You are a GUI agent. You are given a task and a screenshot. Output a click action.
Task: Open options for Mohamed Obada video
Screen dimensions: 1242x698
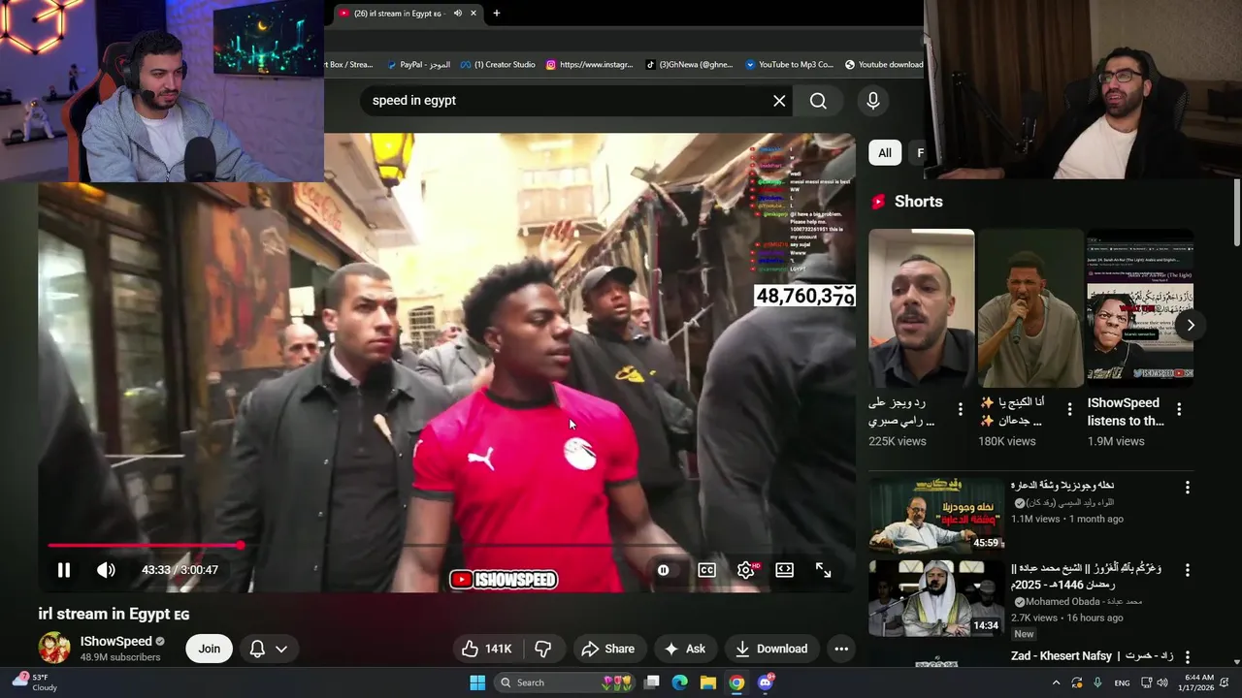coord(1187,571)
